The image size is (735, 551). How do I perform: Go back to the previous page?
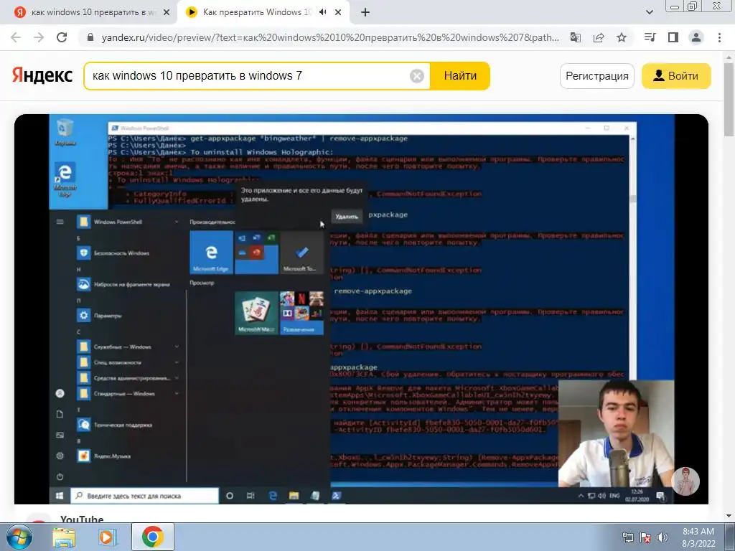coord(16,37)
